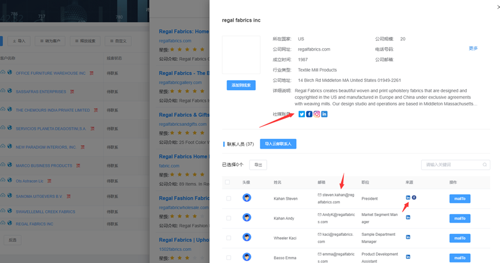Click email envelope icon for steven.kahan address
The height and width of the screenshot is (263, 500).
point(319,194)
